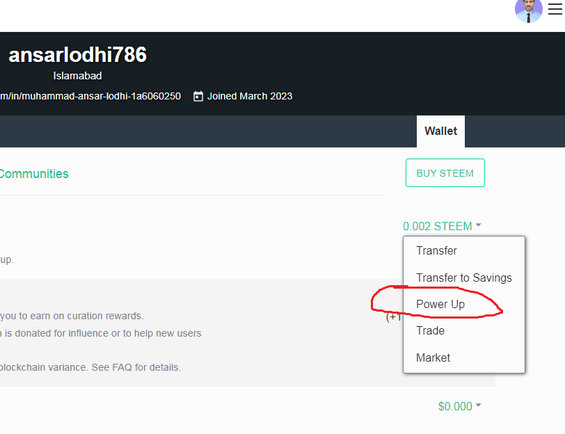Click the ansarlodhi786 username heading
565x434 pixels.
coord(77,55)
